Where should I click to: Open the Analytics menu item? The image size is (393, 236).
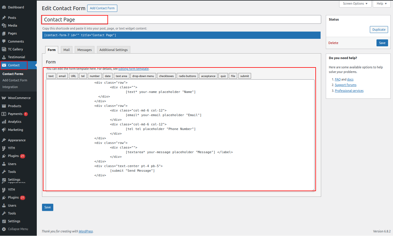tap(14, 122)
